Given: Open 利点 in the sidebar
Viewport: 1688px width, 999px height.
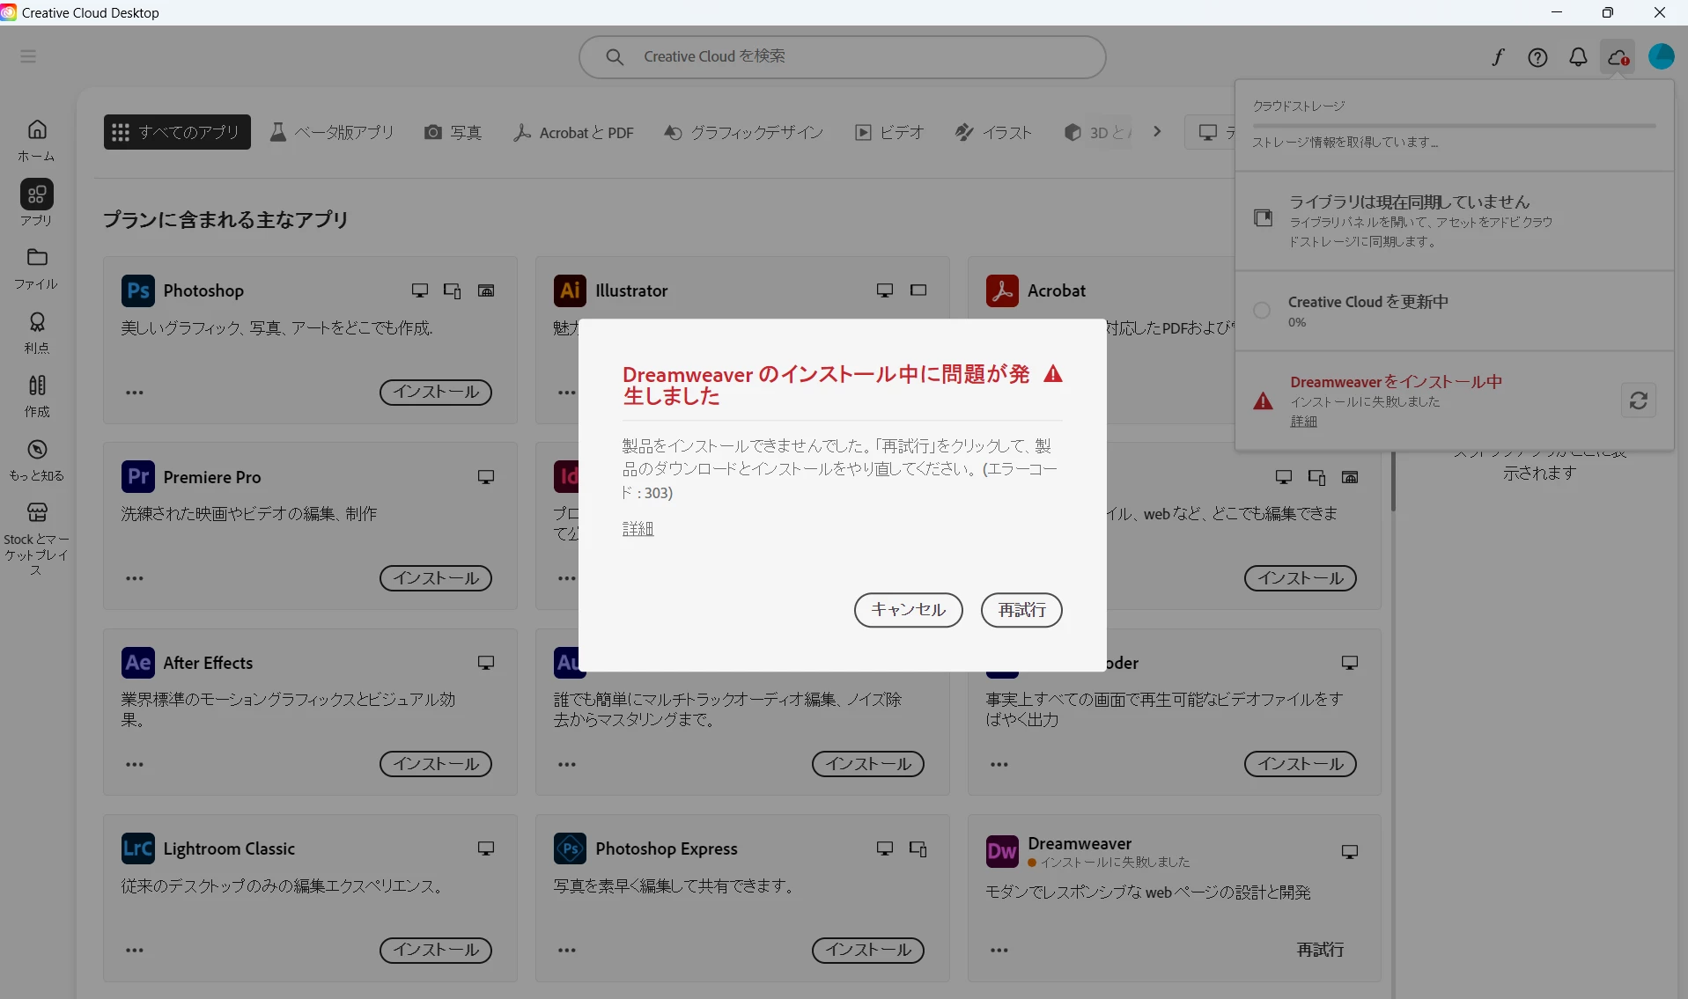Looking at the screenshot, I should click(x=37, y=333).
